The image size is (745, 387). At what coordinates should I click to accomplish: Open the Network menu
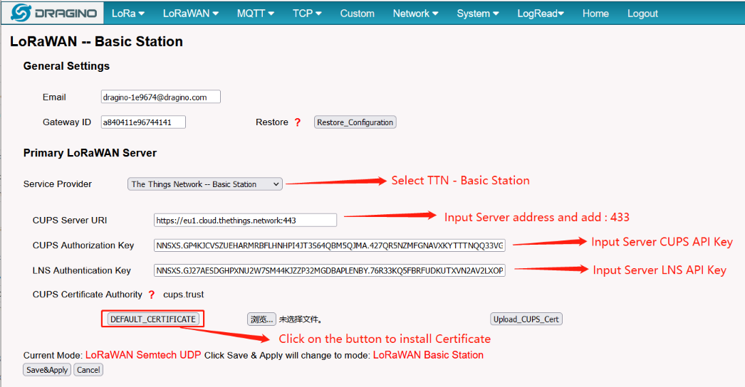(x=415, y=14)
